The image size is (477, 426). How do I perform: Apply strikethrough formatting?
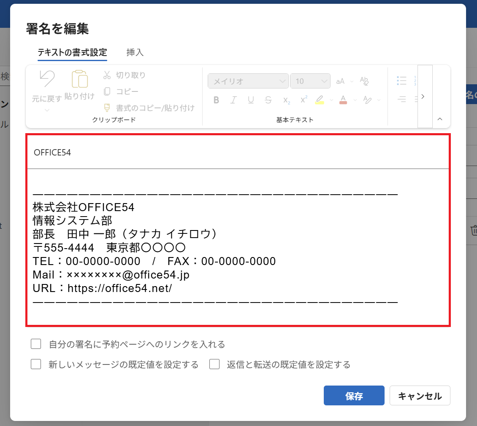click(x=268, y=100)
